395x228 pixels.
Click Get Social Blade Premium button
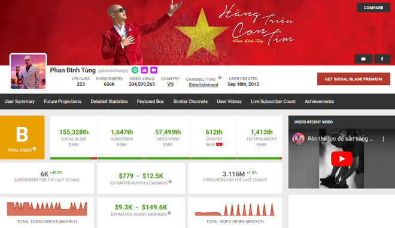click(354, 79)
